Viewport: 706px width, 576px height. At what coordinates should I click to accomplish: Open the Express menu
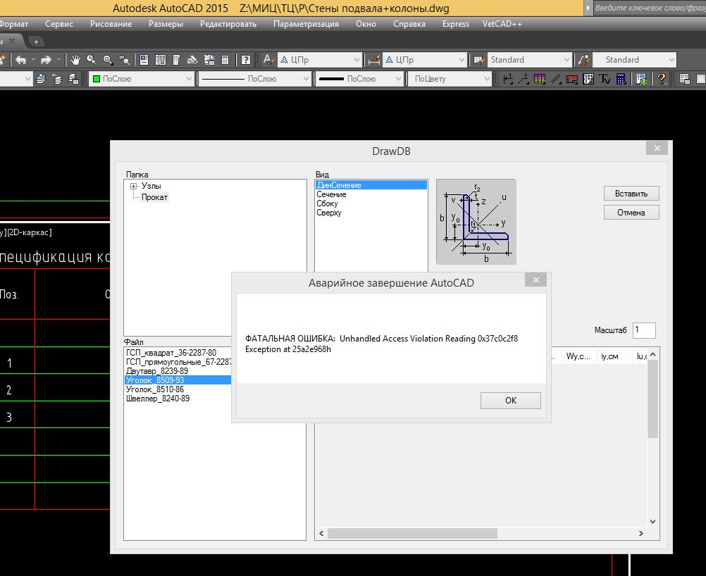coord(456,24)
